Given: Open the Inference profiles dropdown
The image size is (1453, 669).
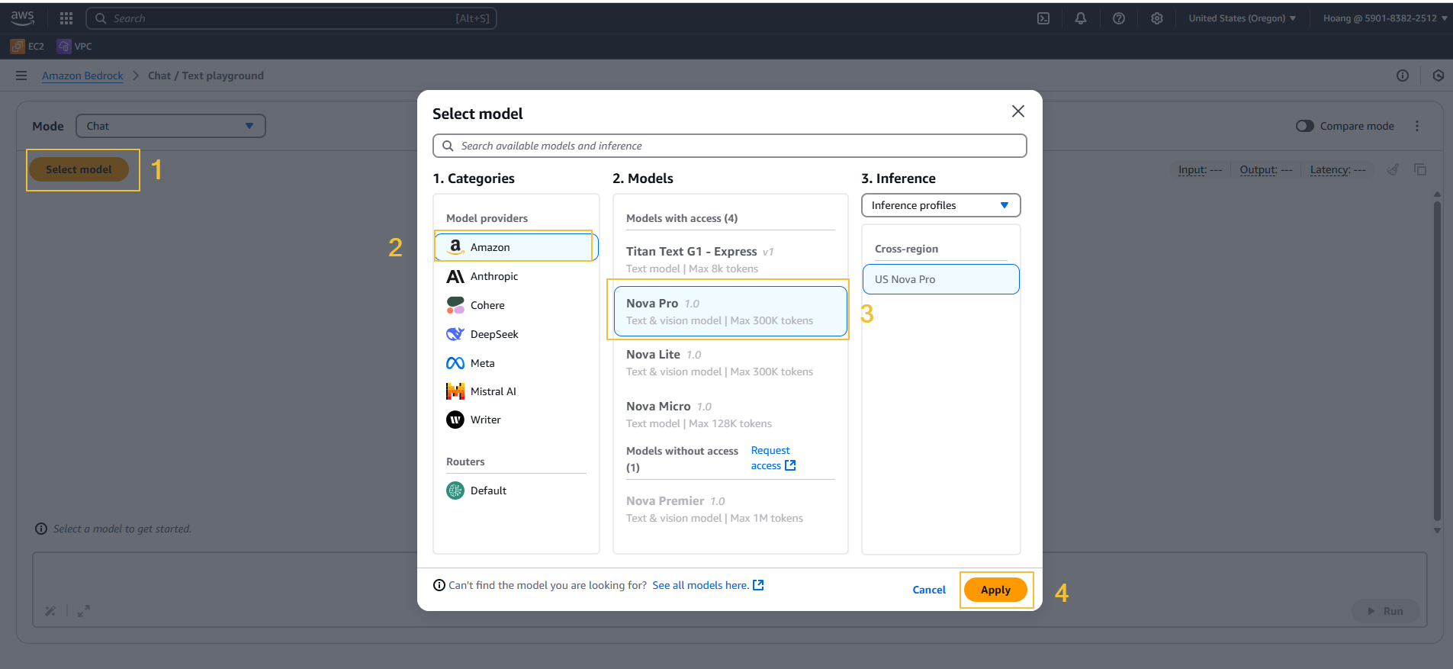Looking at the screenshot, I should (941, 205).
